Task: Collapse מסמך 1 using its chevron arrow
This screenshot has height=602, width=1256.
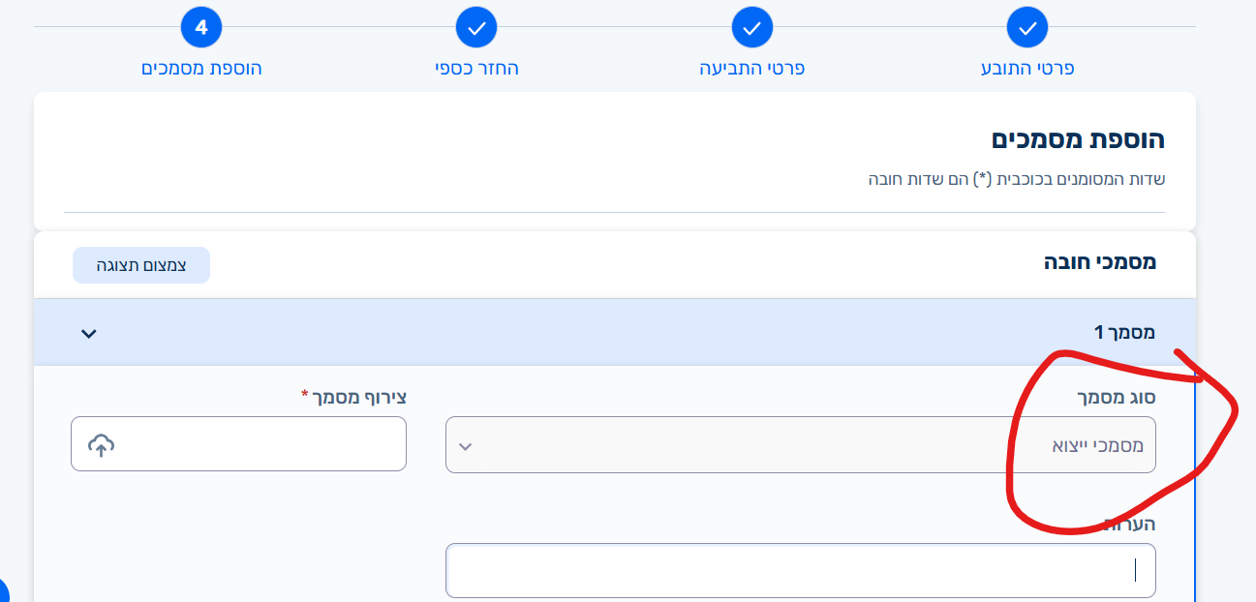Action: (x=89, y=333)
